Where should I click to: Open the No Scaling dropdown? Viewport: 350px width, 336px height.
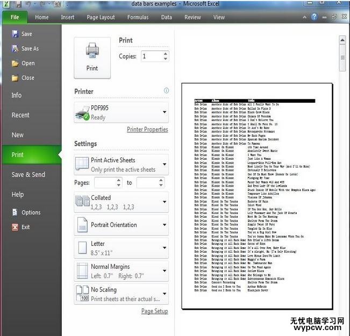point(165,294)
